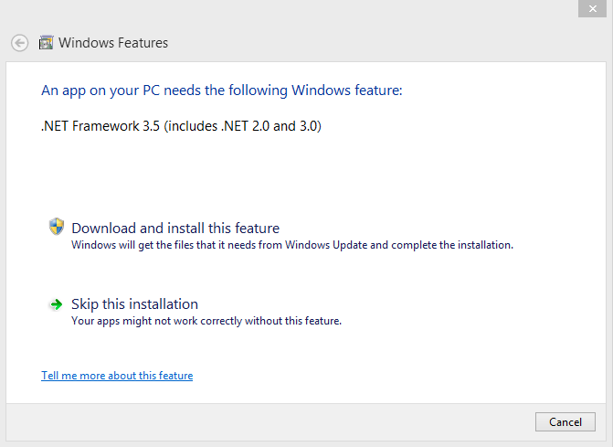Click the Windows Features title icon
The width and height of the screenshot is (613, 447).
click(x=46, y=42)
